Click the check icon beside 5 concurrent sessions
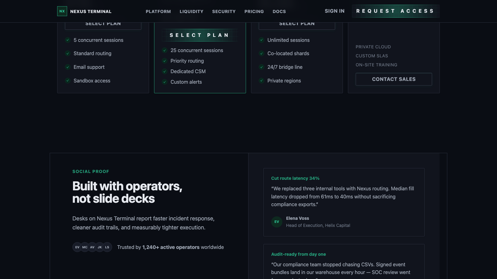The width and height of the screenshot is (497, 279). (x=68, y=40)
